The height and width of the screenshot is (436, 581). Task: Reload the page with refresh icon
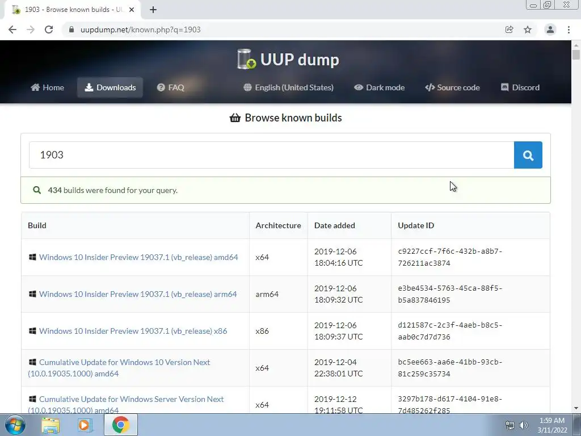49,30
